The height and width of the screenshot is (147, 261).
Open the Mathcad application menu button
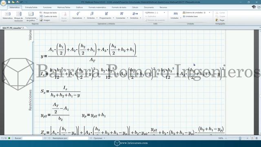[x=3, y=3]
